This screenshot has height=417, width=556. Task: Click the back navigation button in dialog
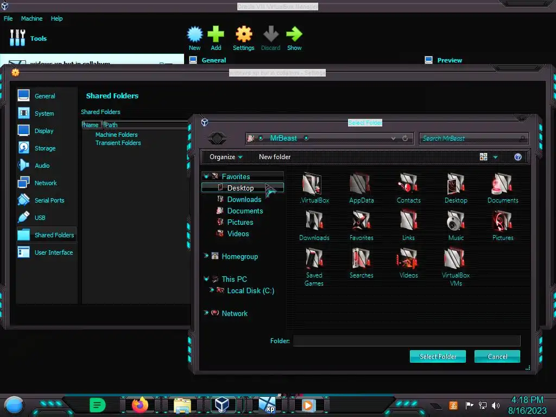coord(217,138)
